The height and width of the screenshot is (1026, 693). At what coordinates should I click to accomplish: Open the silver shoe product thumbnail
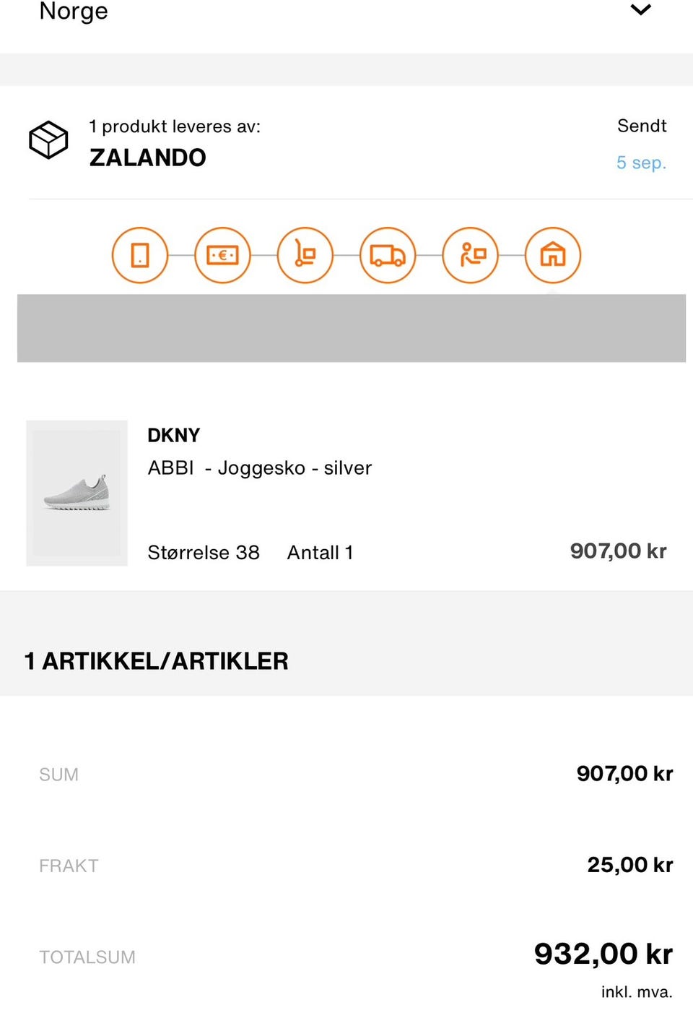[77, 493]
